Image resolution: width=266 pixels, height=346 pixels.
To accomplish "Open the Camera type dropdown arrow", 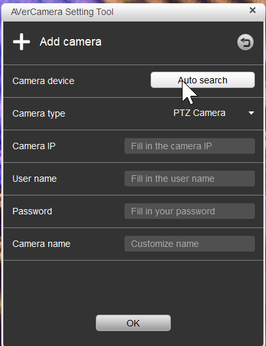I will tap(251, 113).
